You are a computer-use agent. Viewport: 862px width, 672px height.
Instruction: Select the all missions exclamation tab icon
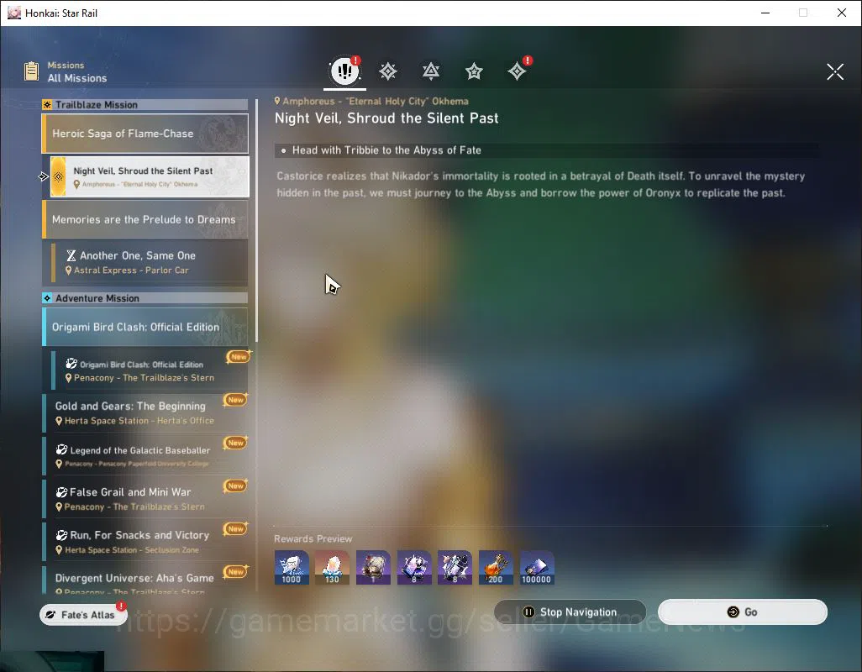point(344,71)
